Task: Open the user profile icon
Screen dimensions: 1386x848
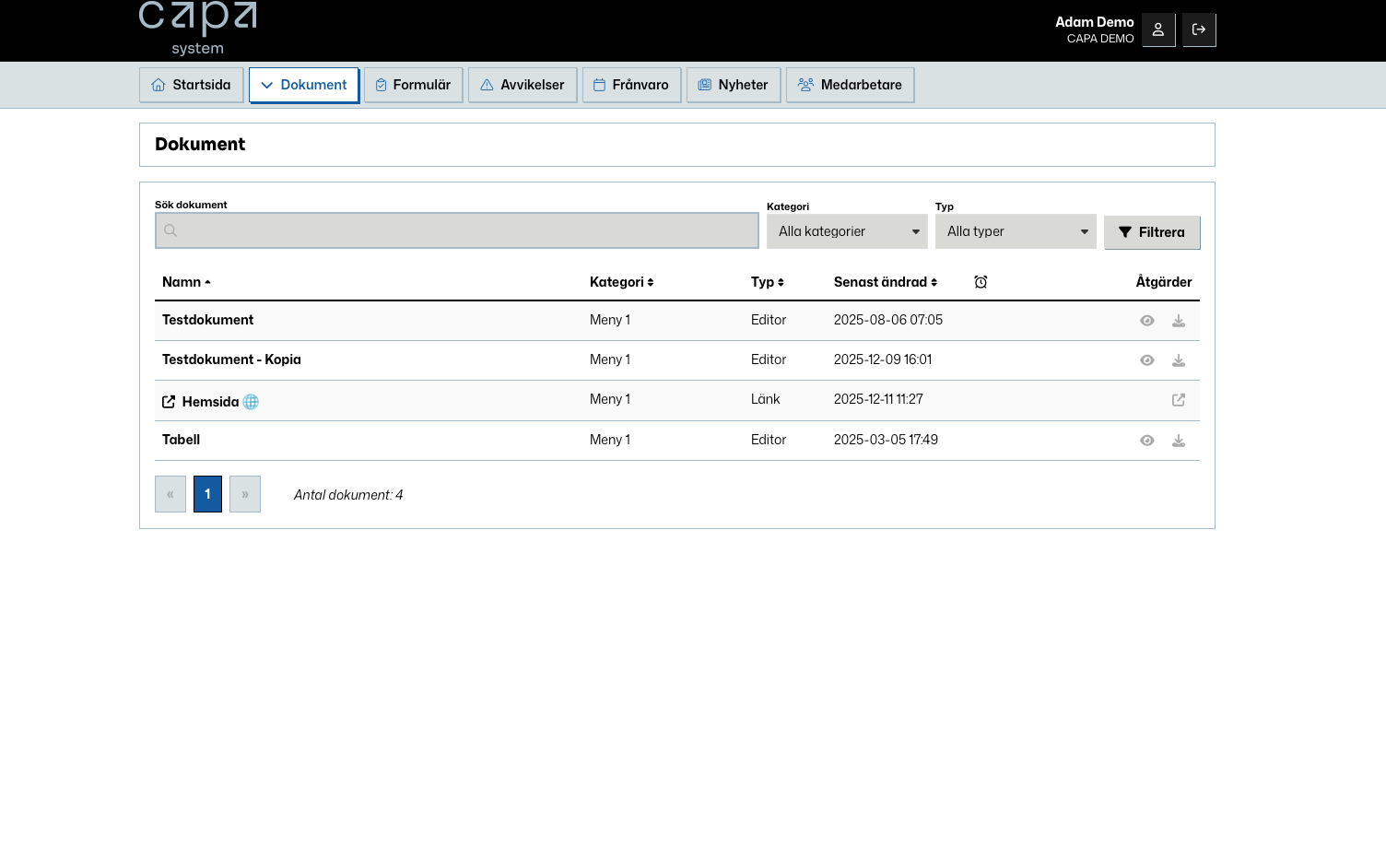Action: click(1158, 29)
